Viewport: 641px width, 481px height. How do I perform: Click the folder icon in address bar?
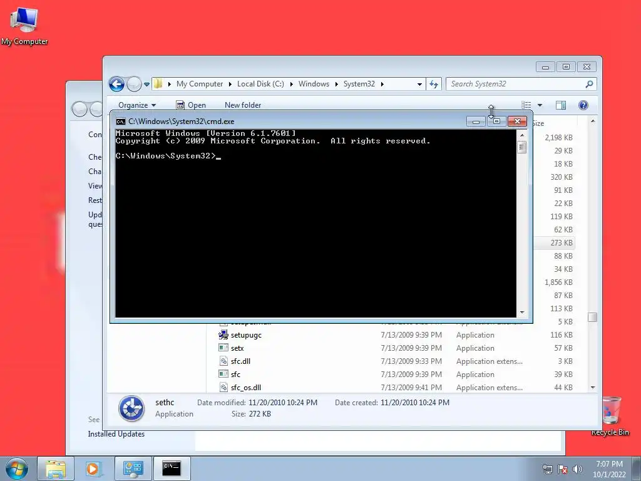coord(158,84)
